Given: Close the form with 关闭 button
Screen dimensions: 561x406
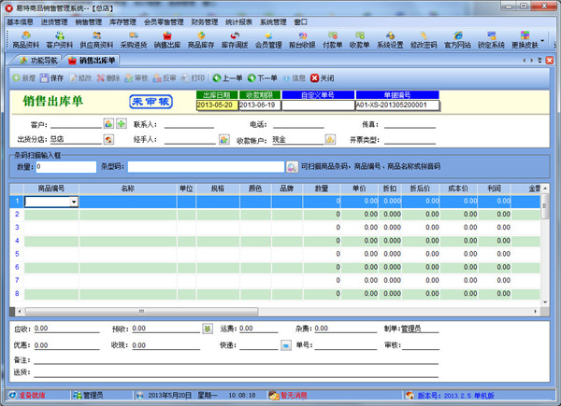Looking at the screenshot, I should (x=321, y=77).
